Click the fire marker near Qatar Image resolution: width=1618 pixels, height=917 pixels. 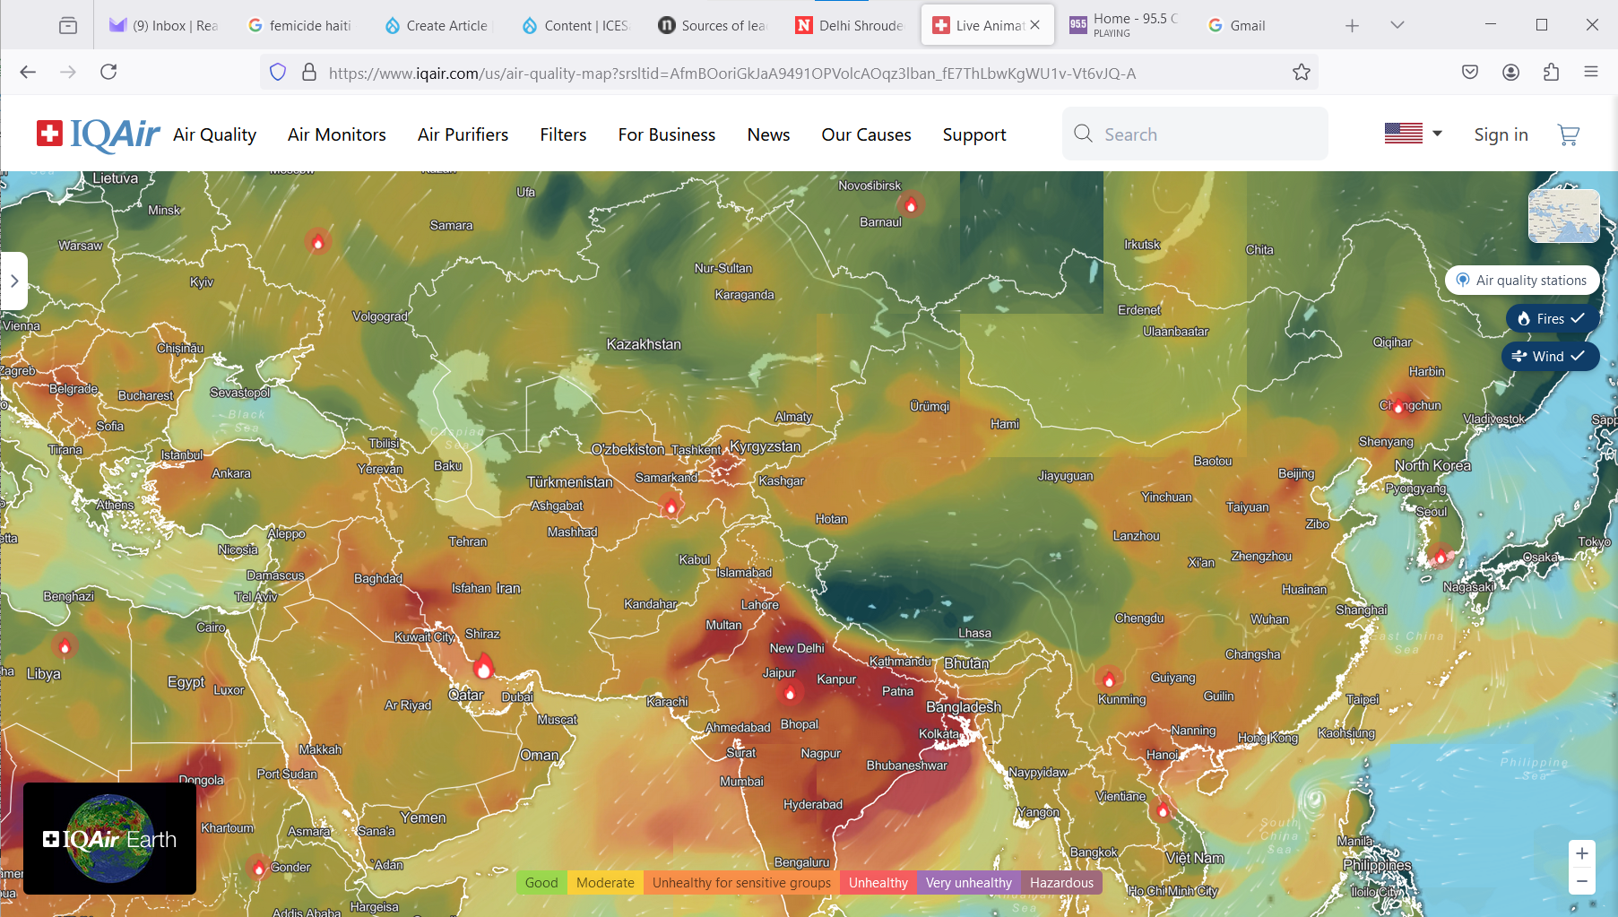coord(483,667)
